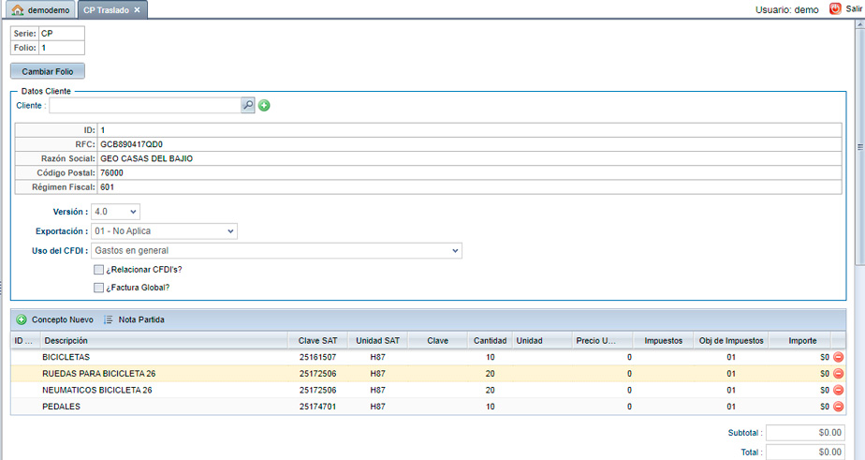Viewport: 865px width, 460px height.
Task: Click the home icon on demodemo tab
Action: [18, 10]
